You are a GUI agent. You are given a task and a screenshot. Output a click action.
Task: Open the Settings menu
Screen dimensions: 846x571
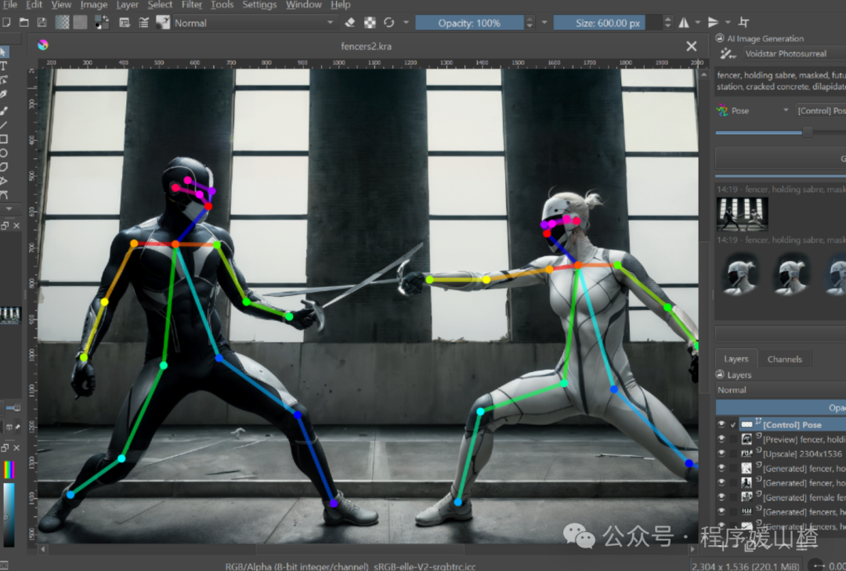click(x=259, y=5)
